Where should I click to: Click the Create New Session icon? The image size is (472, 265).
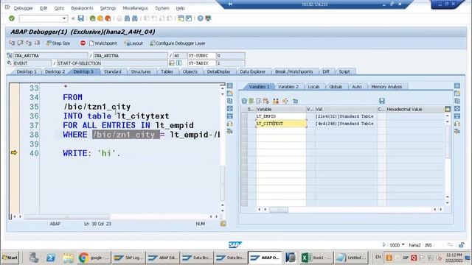pos(181,18)
